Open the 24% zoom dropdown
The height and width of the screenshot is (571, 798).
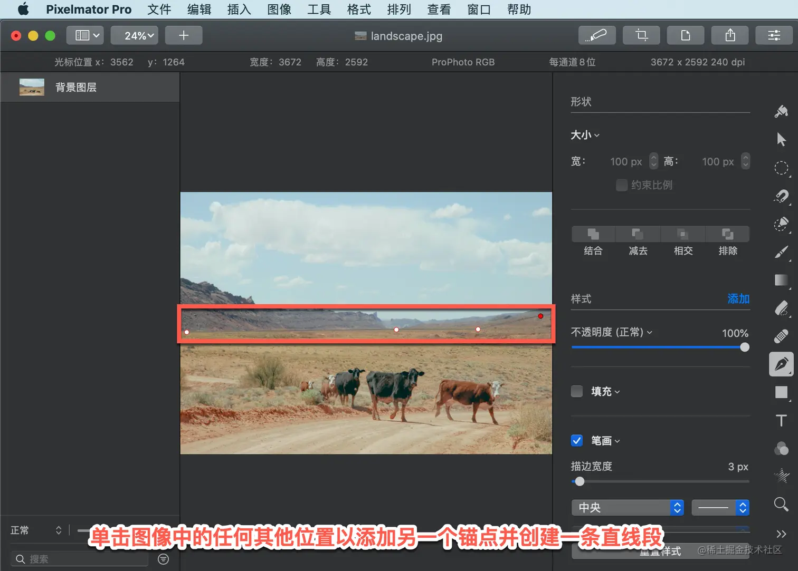[x=135, y=35]
